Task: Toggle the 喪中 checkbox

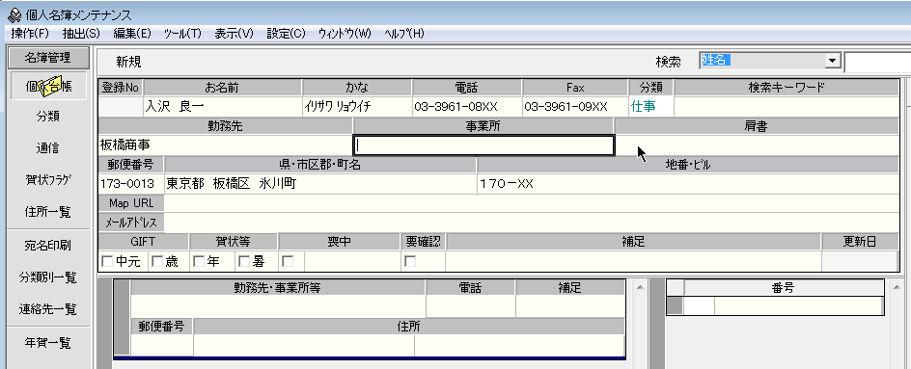Action: 288,262
